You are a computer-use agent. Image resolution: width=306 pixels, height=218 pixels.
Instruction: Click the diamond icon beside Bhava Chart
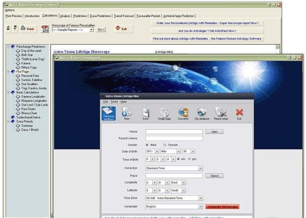(x=18, y=113)
